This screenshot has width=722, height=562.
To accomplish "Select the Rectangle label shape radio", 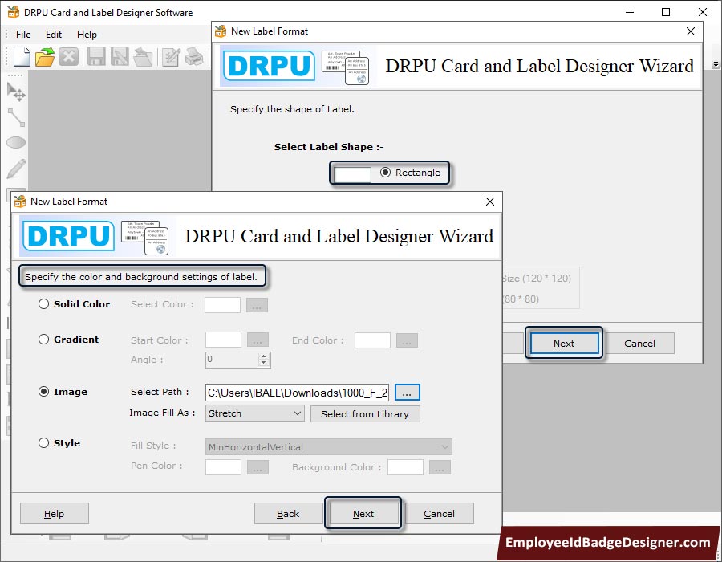I will pyautogui.click(x=385, y=173).
